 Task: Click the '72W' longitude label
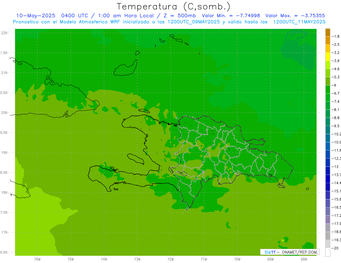click(171, 260)
